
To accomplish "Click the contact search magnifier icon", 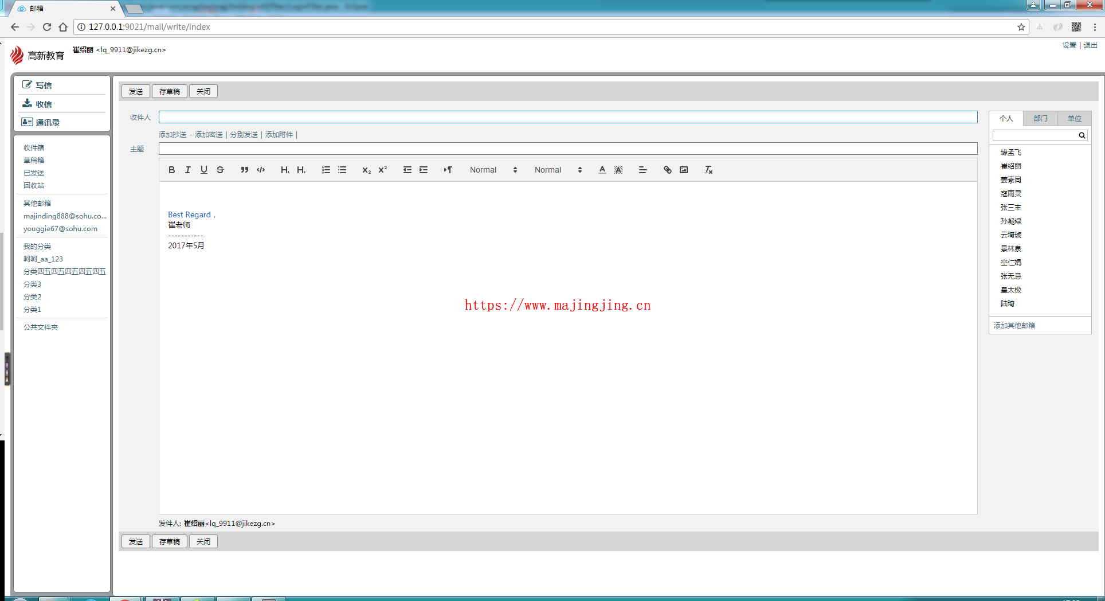I will (1082, 135).
